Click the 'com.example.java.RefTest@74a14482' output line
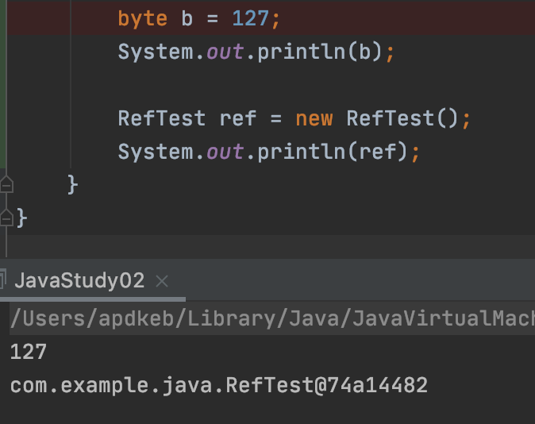 coord(219,386)
